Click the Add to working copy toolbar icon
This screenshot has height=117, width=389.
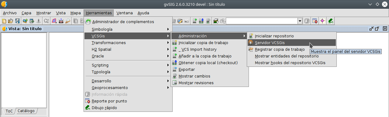pyautogui.click(x=195, y=21)
